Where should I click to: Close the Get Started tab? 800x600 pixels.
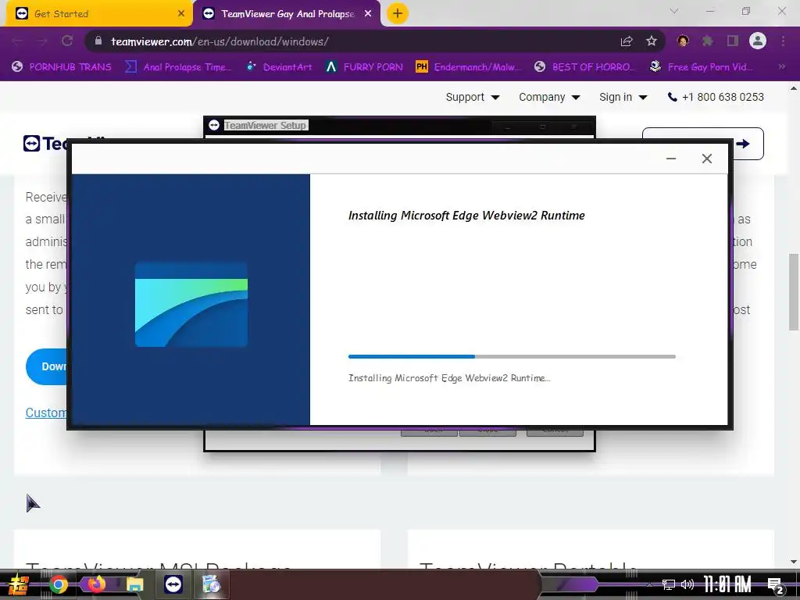(181, 14)
